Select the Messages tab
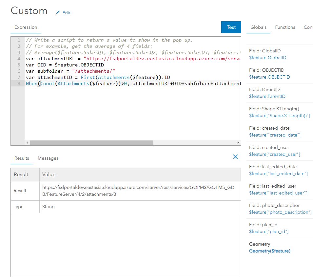 48,158
